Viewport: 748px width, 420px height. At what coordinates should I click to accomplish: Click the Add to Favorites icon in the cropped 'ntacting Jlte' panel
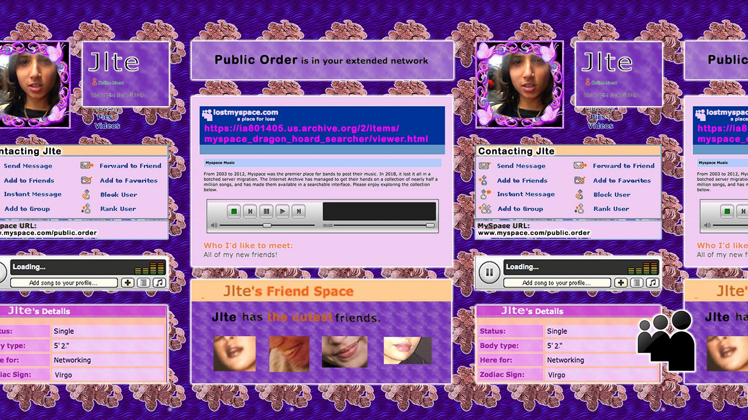[x=86, y=180]
